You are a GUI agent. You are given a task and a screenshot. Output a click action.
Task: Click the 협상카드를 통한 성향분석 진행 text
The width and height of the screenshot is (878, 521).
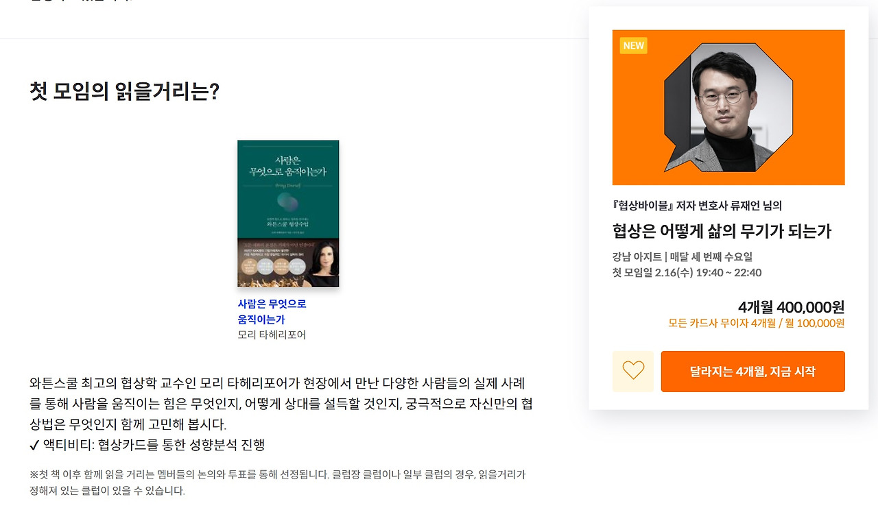point(181,446)
